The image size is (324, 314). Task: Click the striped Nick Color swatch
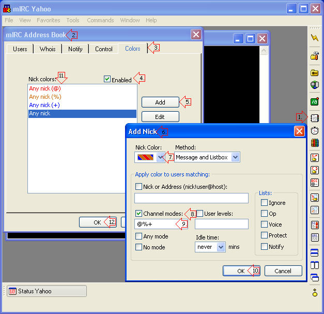[146, 157]
